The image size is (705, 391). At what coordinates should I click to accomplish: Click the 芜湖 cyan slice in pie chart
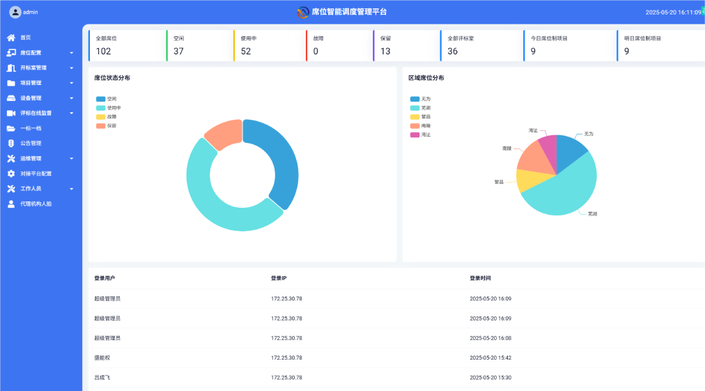point(564,188)
